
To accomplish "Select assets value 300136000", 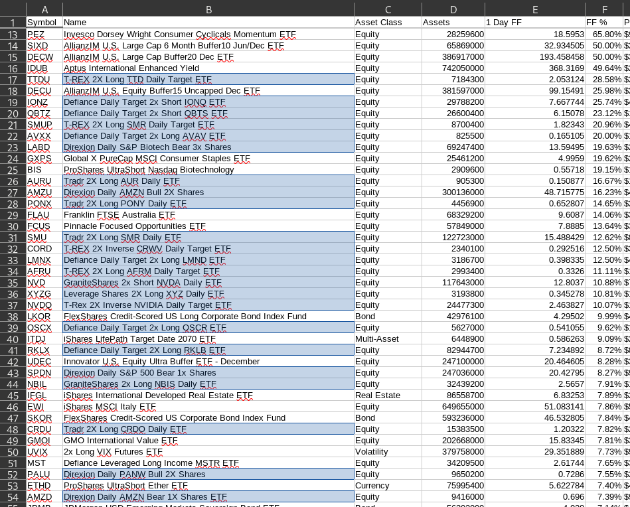I will click(x=453, y=192).
